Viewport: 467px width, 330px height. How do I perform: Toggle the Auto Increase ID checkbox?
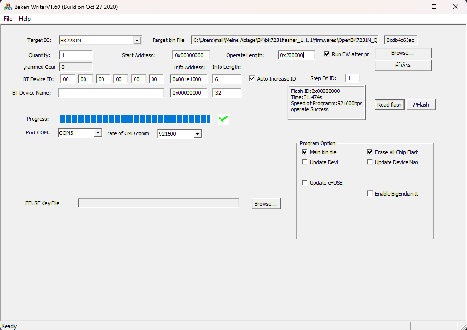point(252,78)
